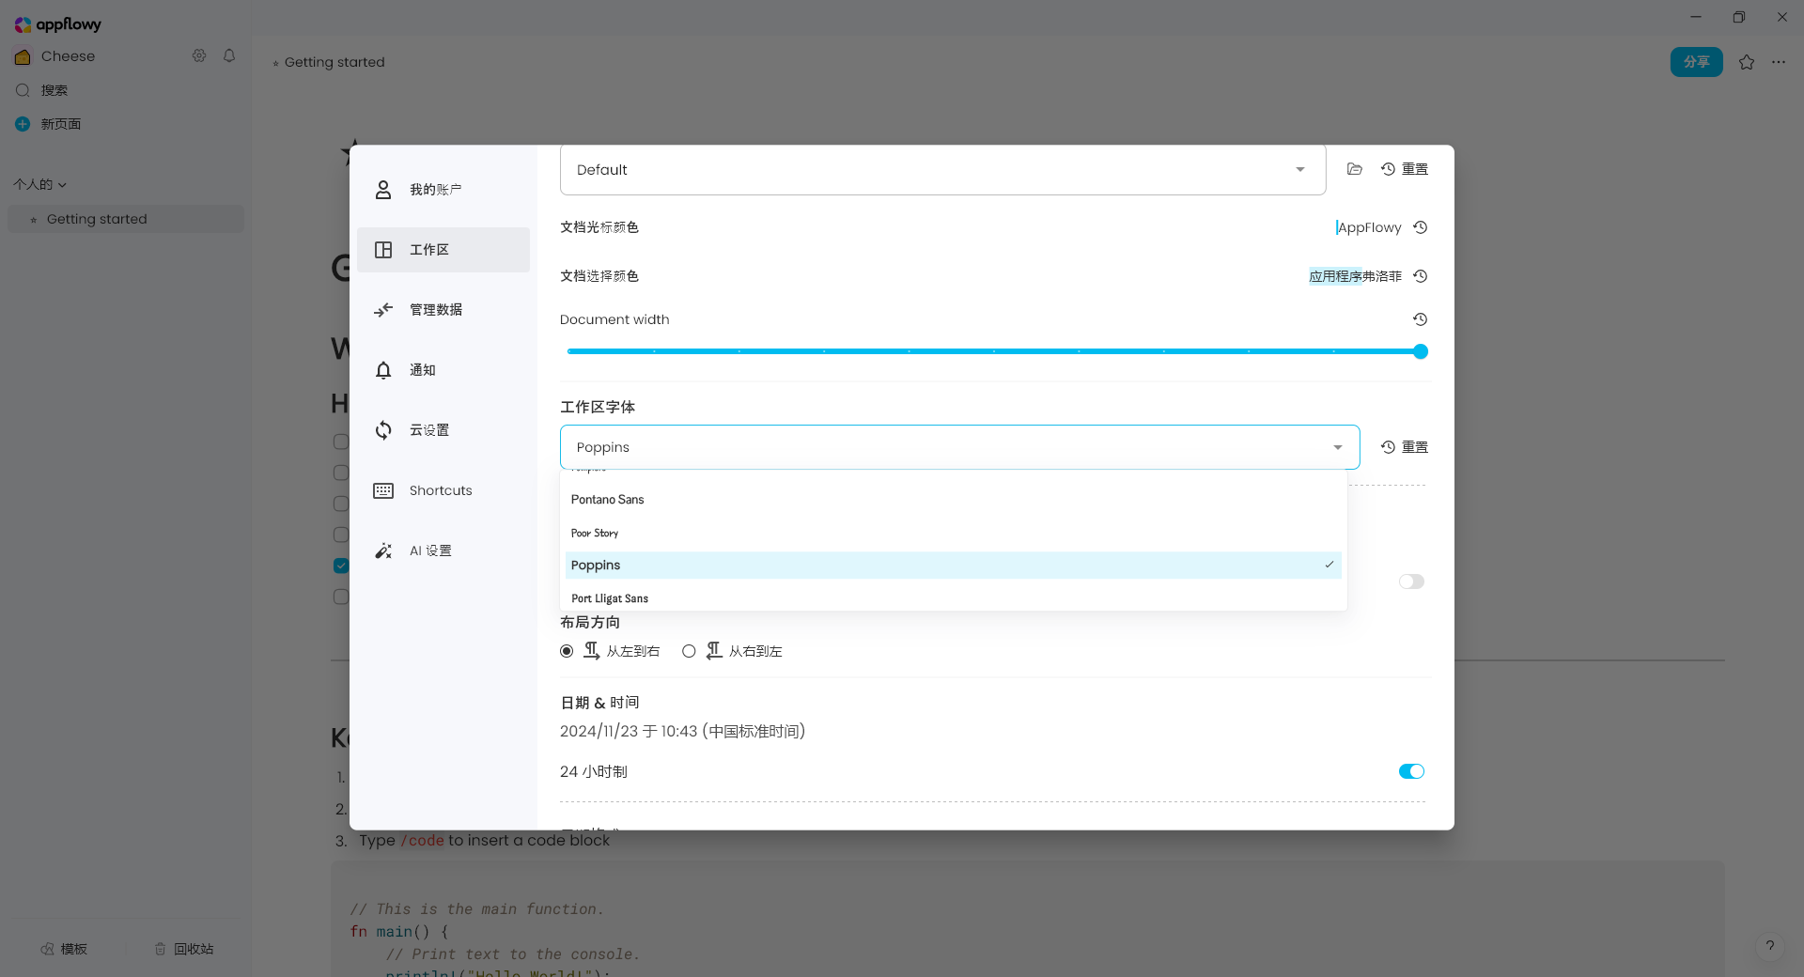Screen dimensions: 1804x977
Task: Reset Document width using history icon
Action: point(1420,319)
